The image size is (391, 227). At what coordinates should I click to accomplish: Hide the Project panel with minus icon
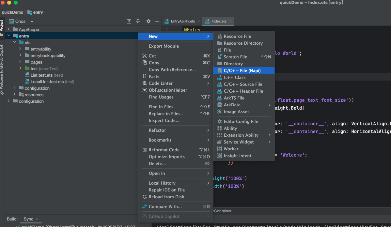tap(157, 22)
